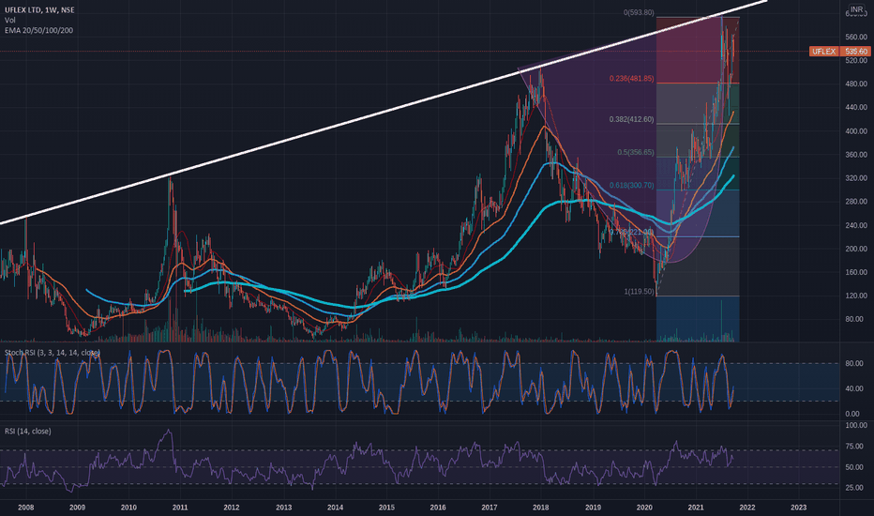The width and height of the screenshot is (874, 516).
Task: Select the Stoch RSI (3, 3, 14, 14, close) label
Action: point(52,353)
